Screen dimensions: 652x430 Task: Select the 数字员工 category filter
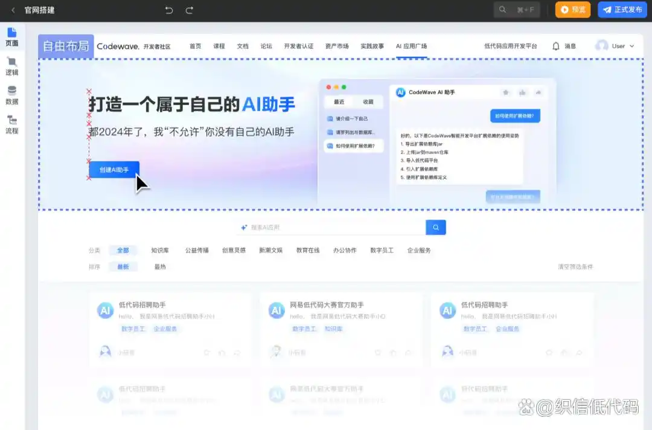[x=382, y=250]
